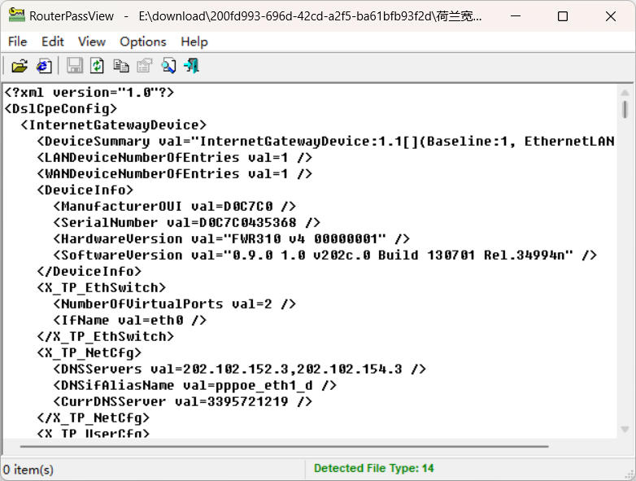Click the vertical scrollbar up arrow
The height and width of the screenshot is (481, 636).
click(625, 90)
